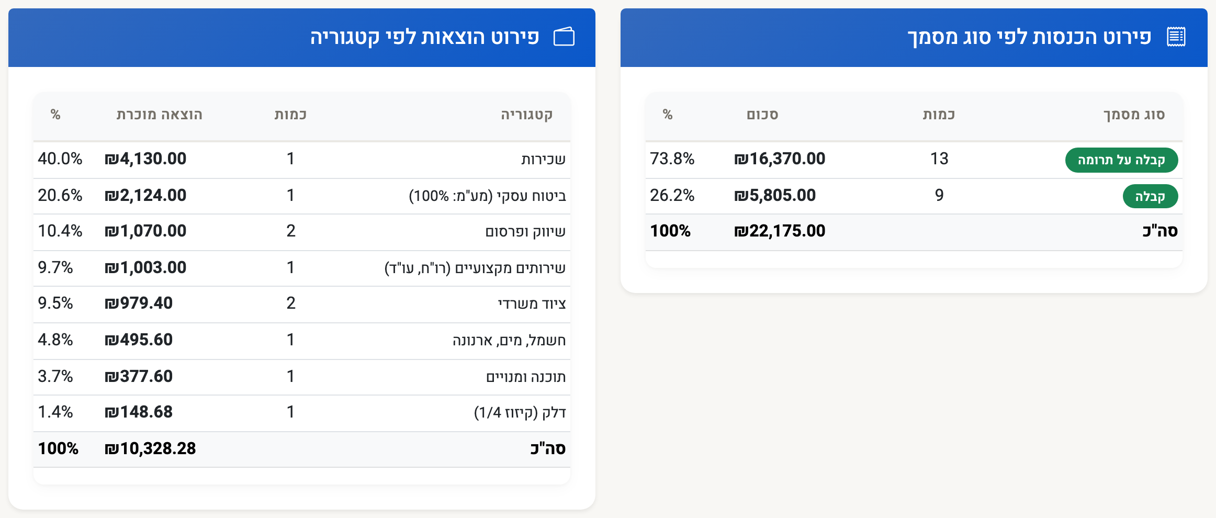Select the 'ציוד משרדי' category row
Screen dimensions: 1216x518
tap(302, 303)
